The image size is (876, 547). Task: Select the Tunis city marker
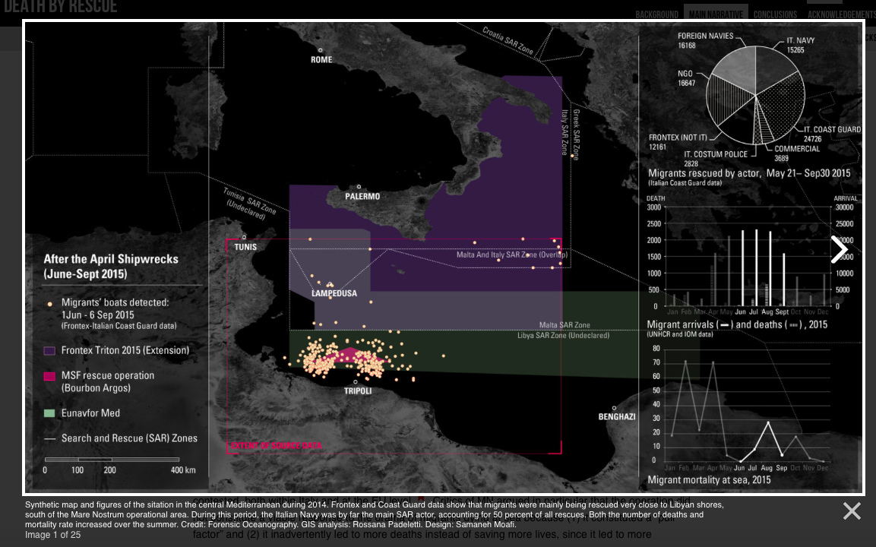click(x=244, y=237)
